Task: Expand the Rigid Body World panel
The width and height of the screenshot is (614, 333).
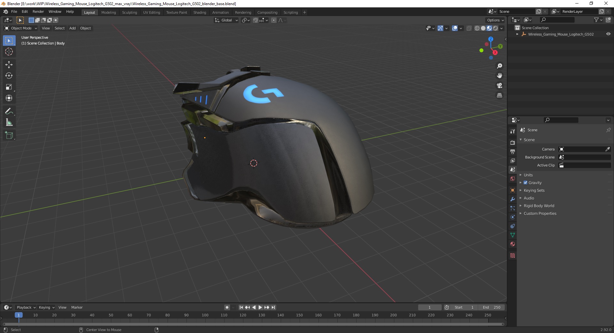Action: [x=539, y=206]
